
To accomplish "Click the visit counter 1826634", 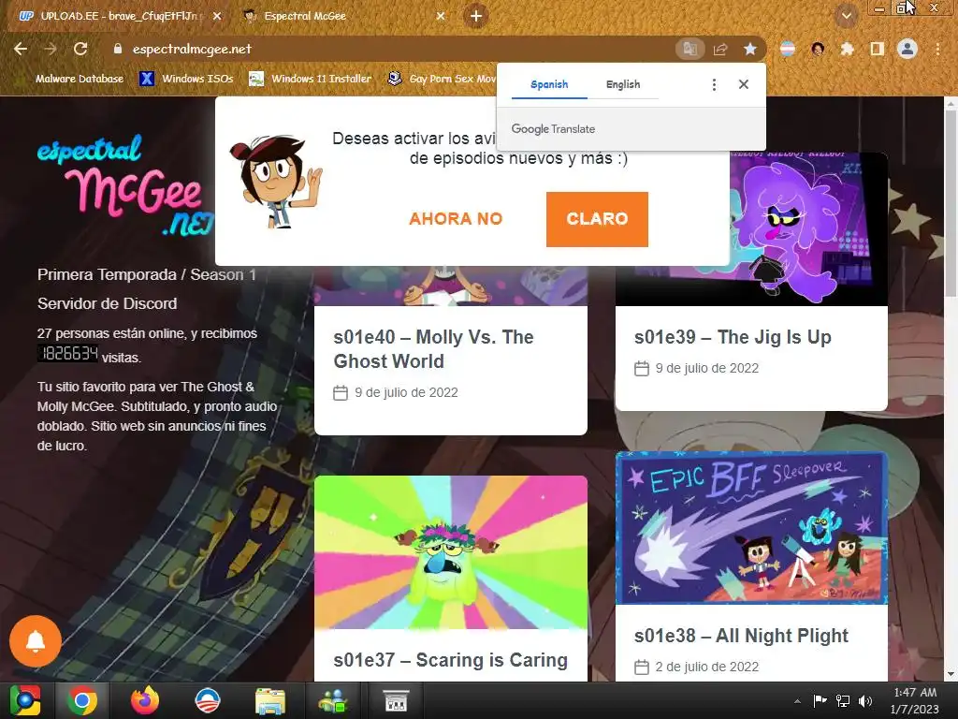I will tap(67, 353).
